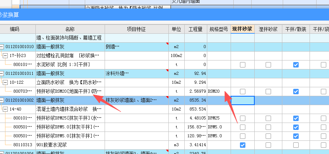Select the 水泥砂浆 比例 1:3[干拌] cell

coord(70,65)
